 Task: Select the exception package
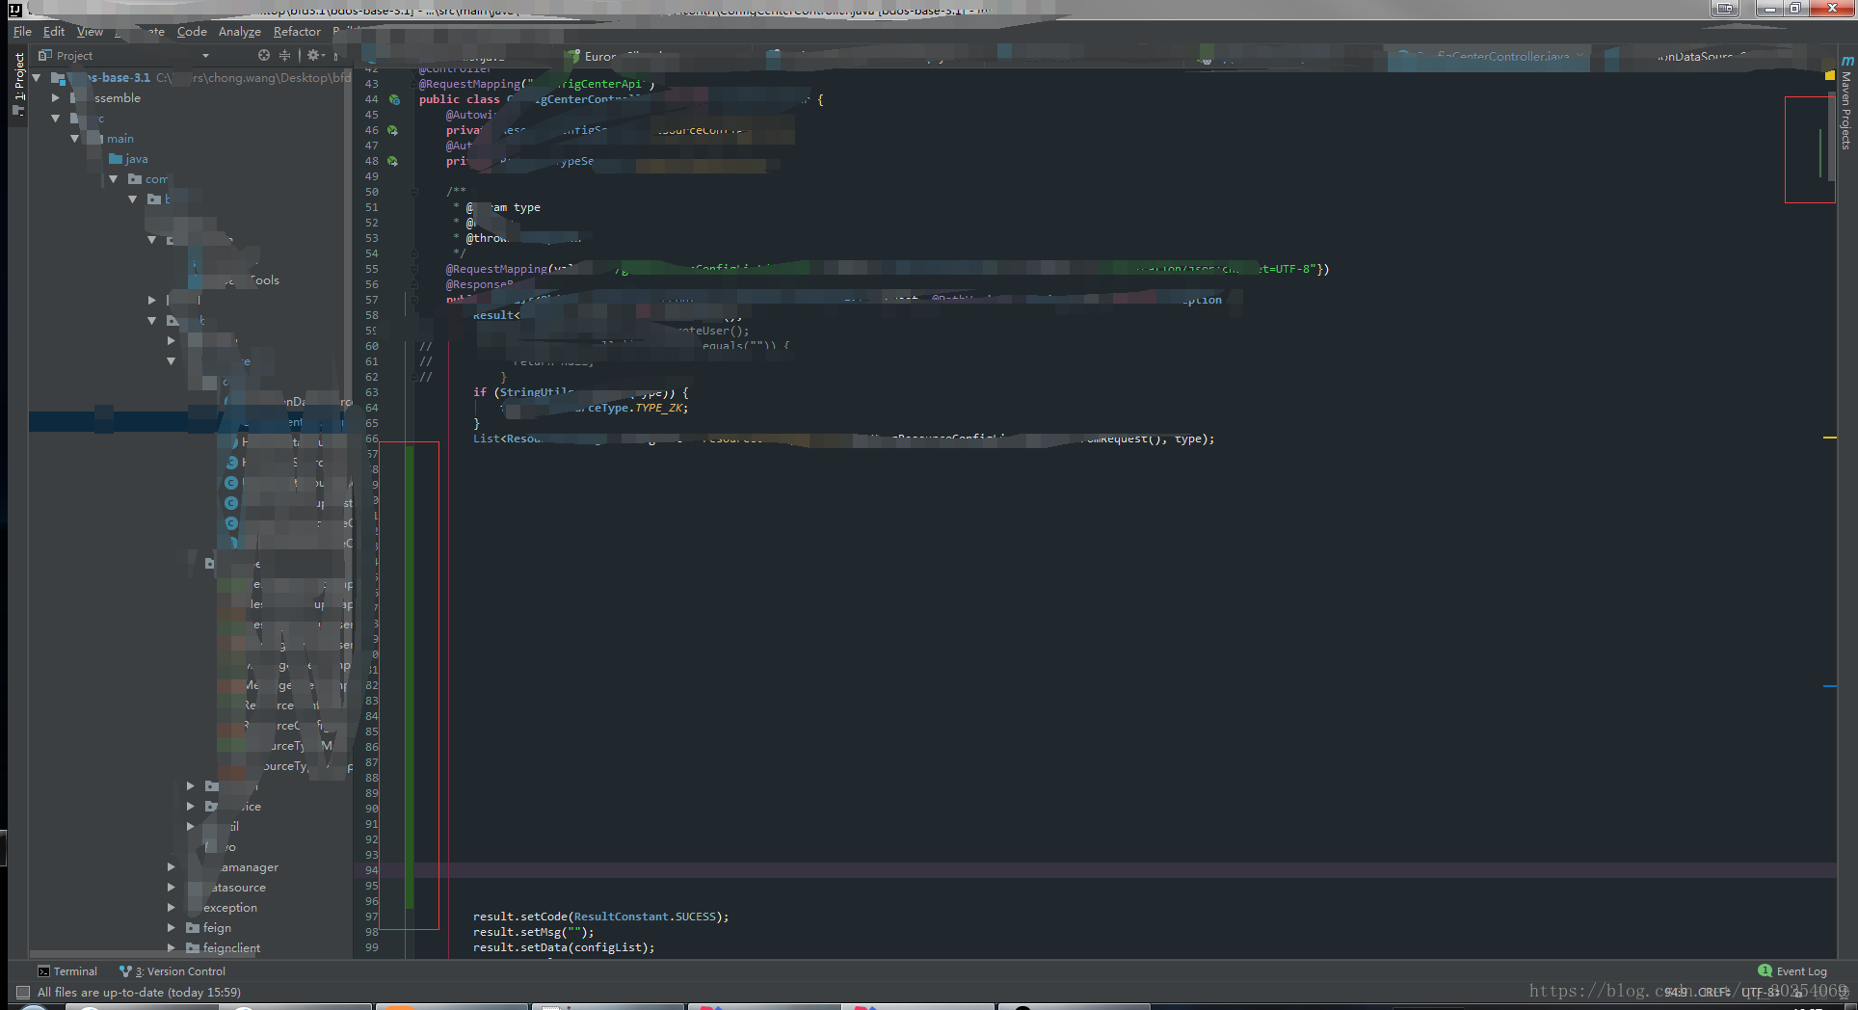[x=229, y=908]
